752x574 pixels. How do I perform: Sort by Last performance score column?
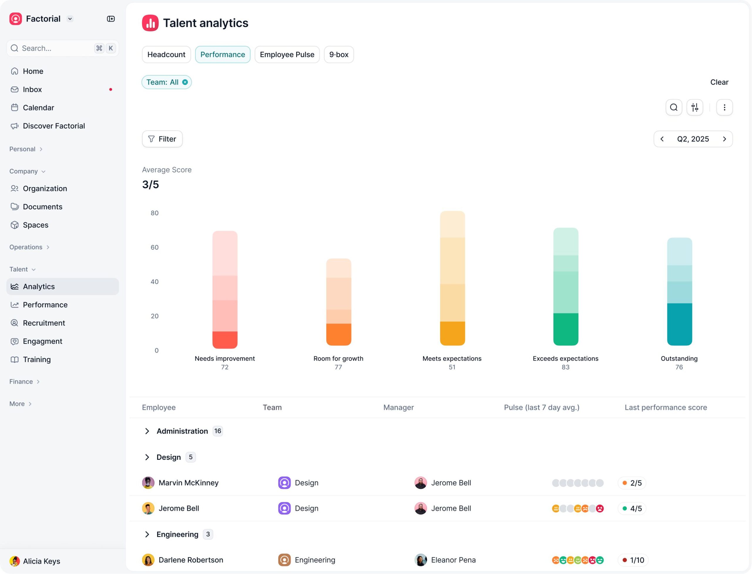[x=665, y=407]
